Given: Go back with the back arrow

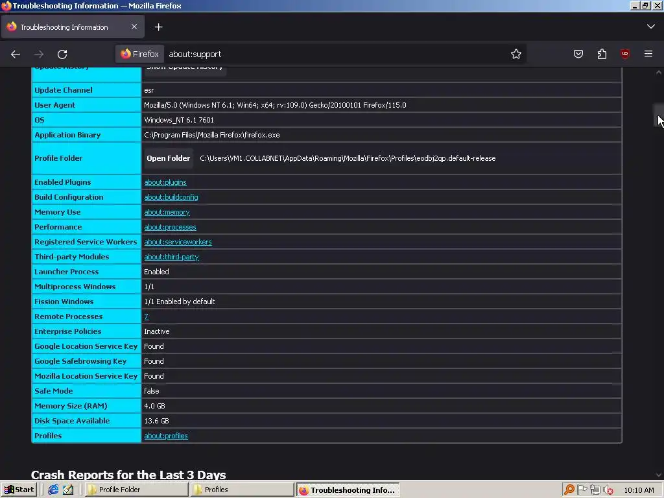Looking at the screenshot, I should 16,54.
